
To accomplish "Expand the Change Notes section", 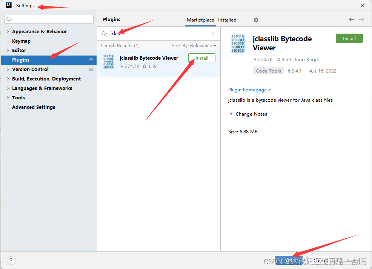I will tap(231, 114).
